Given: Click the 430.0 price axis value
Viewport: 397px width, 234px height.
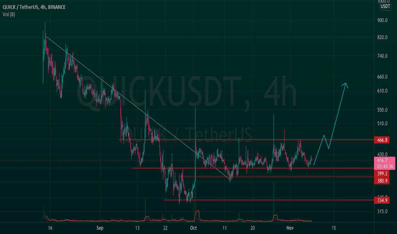Looking at the screenshot, I should pyautogui.click(x=383, y=154).
